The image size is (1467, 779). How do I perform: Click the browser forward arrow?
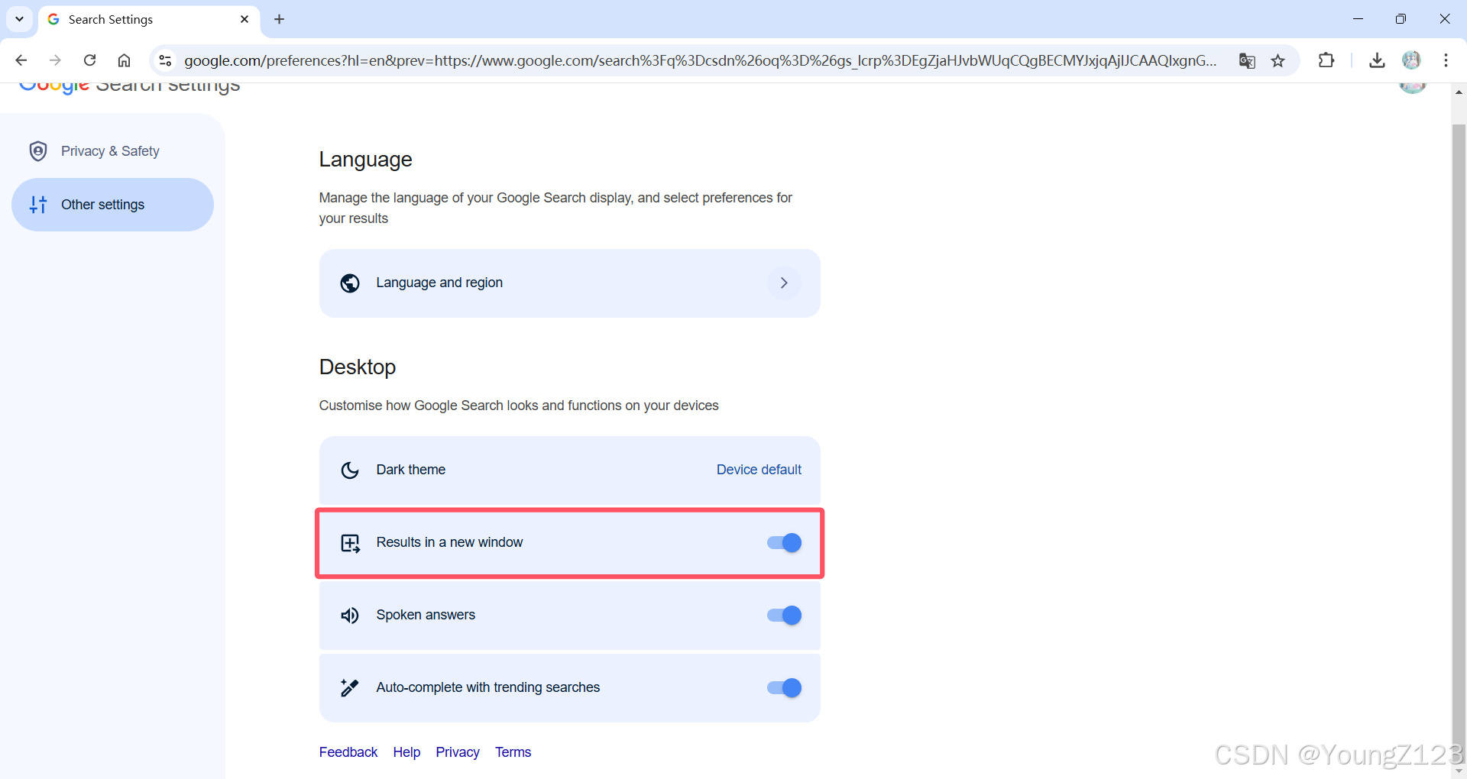point(55,60)
